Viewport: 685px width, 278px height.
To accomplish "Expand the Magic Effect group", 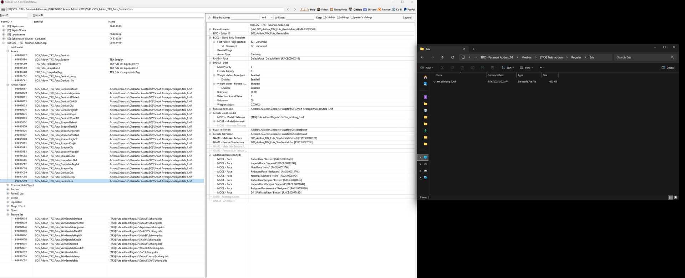I will coord(8,206).
